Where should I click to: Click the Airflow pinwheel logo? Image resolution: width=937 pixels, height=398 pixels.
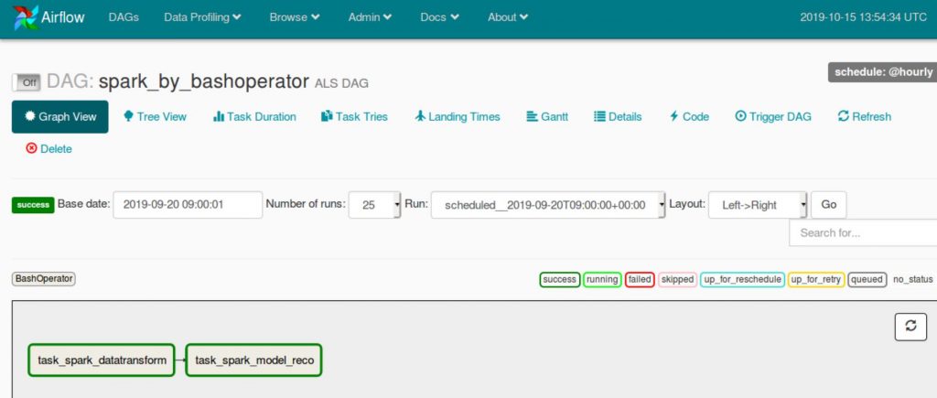(26, 17)
